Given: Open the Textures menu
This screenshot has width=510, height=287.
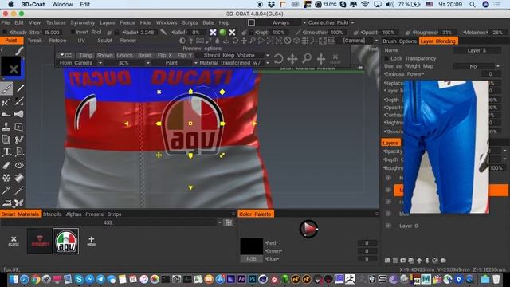Looking at the screenshot, I should click(x=56, y=22).
